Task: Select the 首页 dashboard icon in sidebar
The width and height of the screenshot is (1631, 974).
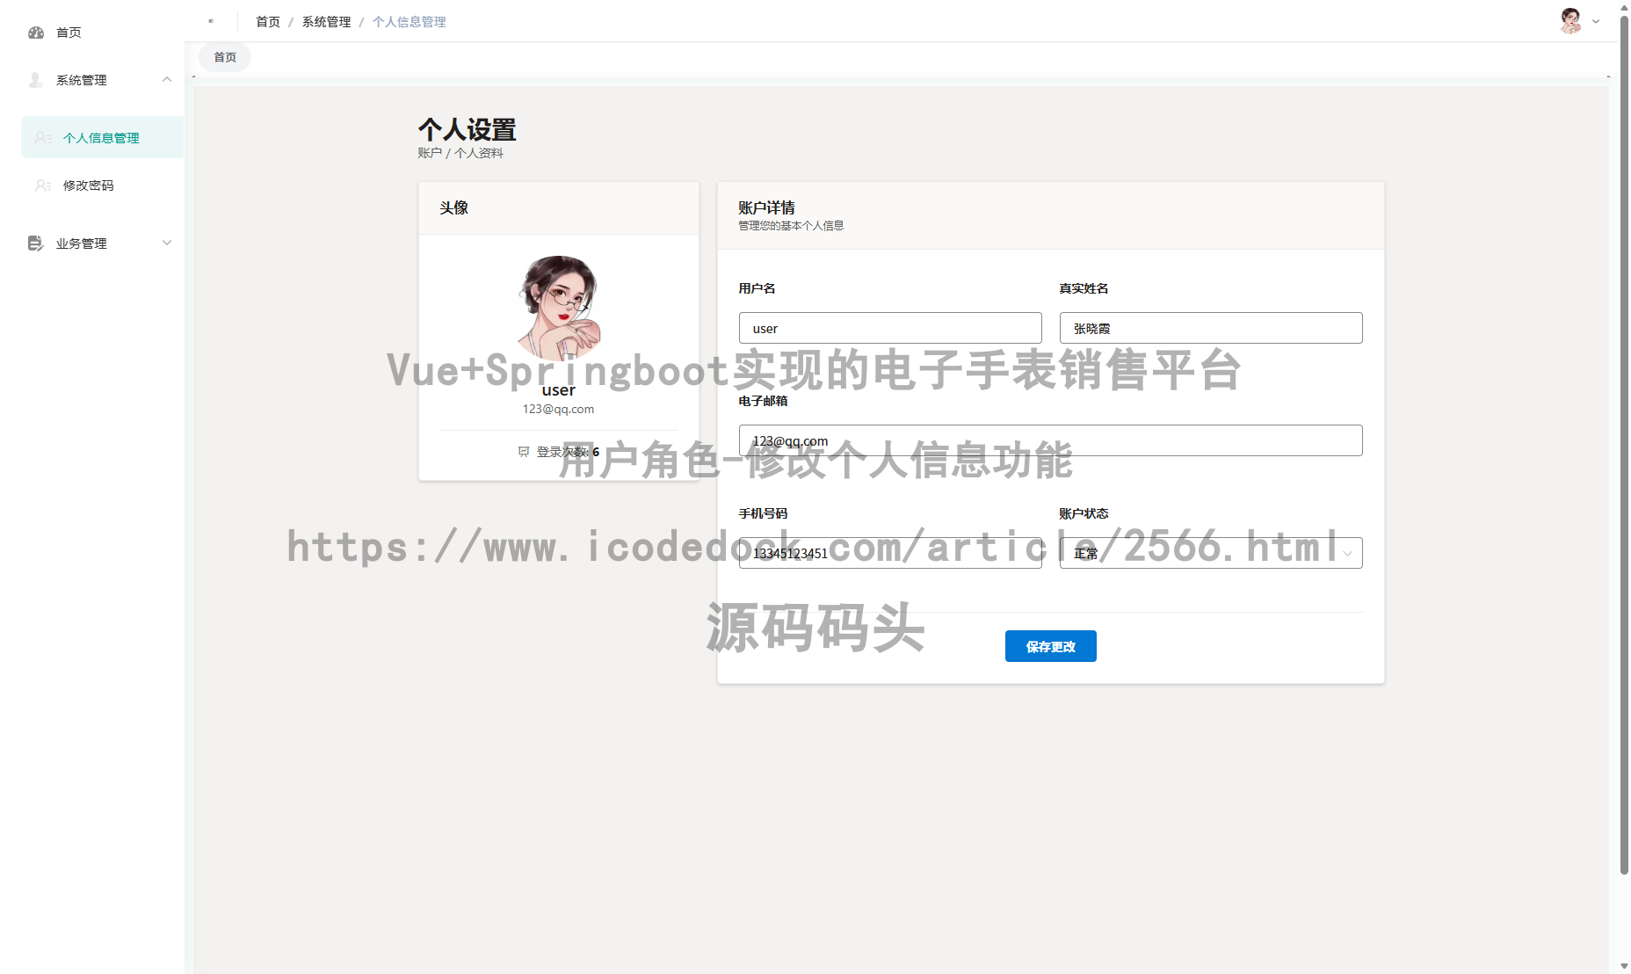Action: point(36,33)
